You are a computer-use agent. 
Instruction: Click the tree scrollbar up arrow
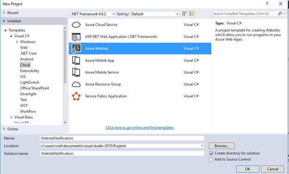click(65, 28)
